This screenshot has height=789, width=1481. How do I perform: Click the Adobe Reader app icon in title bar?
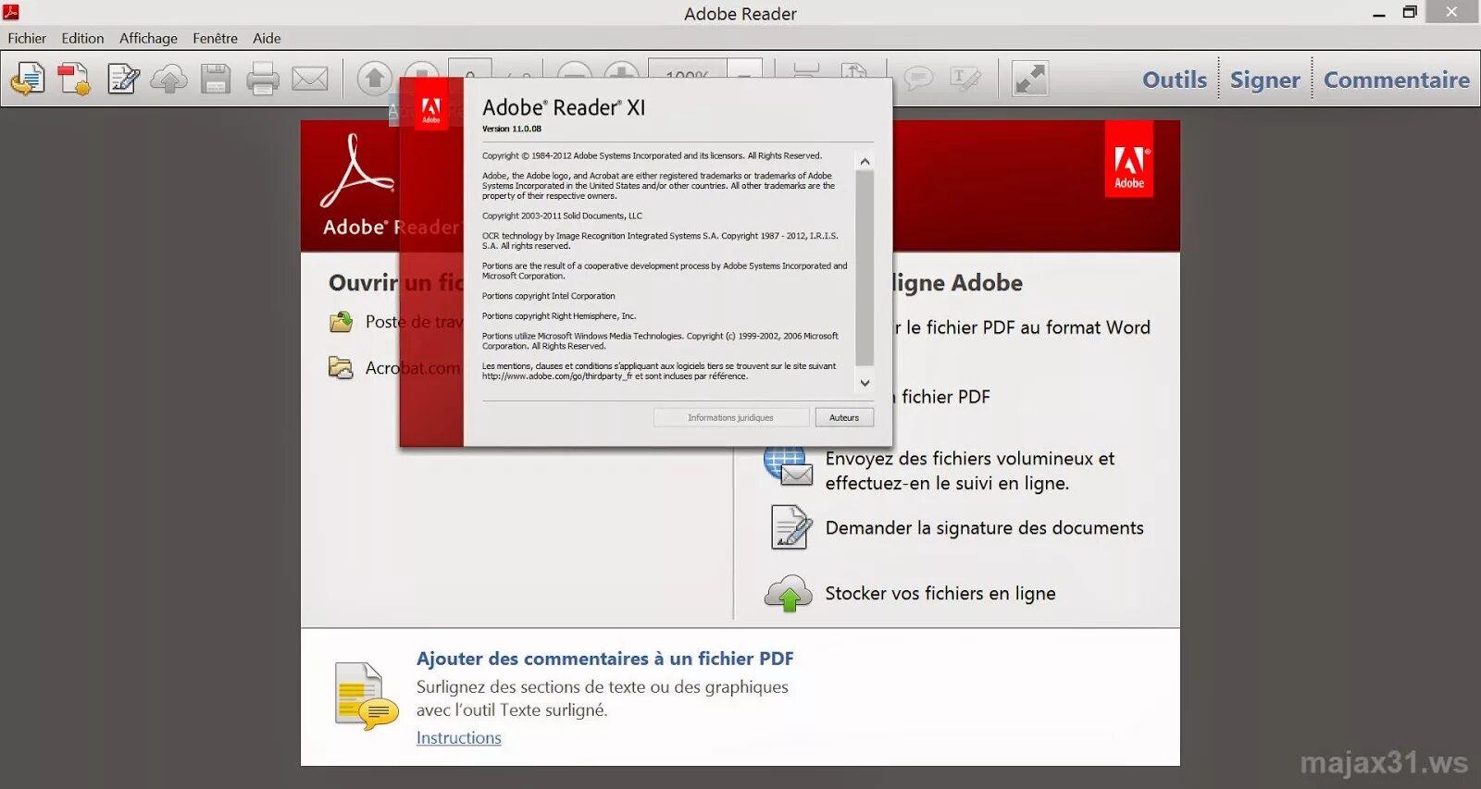pos(11,12)
